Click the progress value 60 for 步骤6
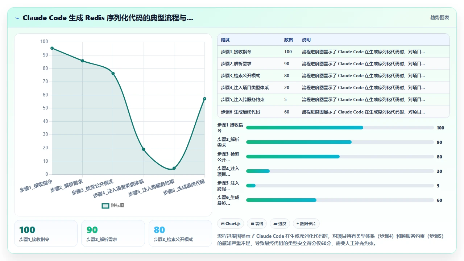The width and height of the screenshot is (464, 261). (439, 200)
